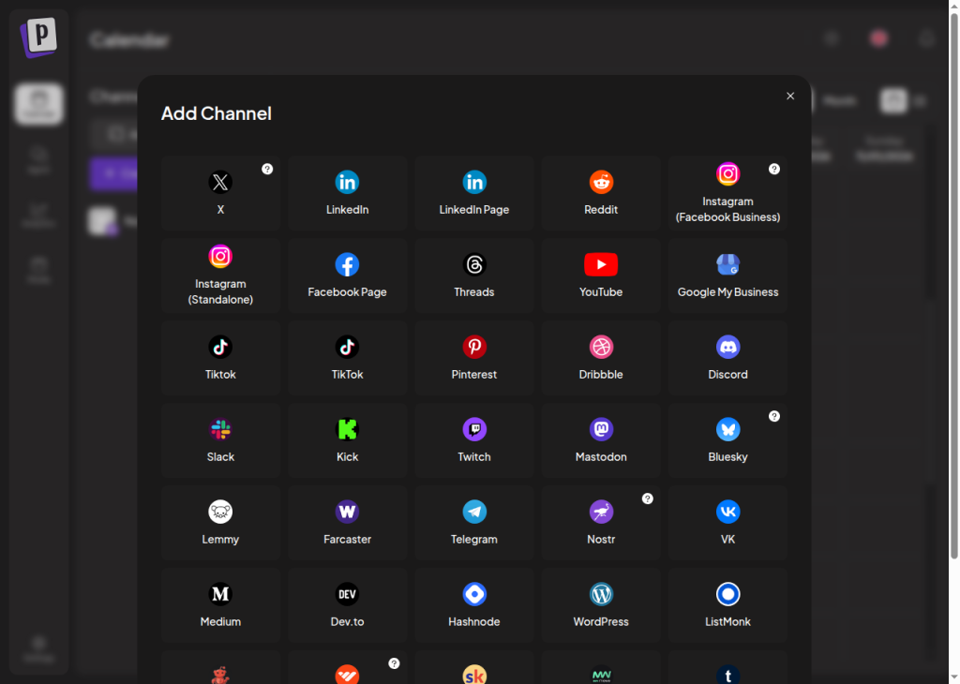Image resolution: width=960 pixels, height=684 pixels.
Task: Add the Dev.to channel
Action: [347, 605]
